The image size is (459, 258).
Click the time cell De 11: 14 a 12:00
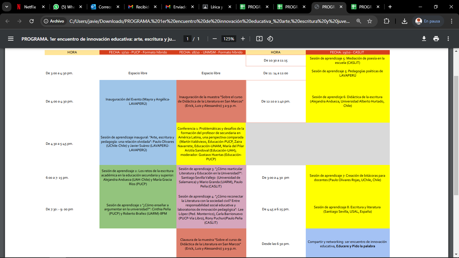pos(276,73)
